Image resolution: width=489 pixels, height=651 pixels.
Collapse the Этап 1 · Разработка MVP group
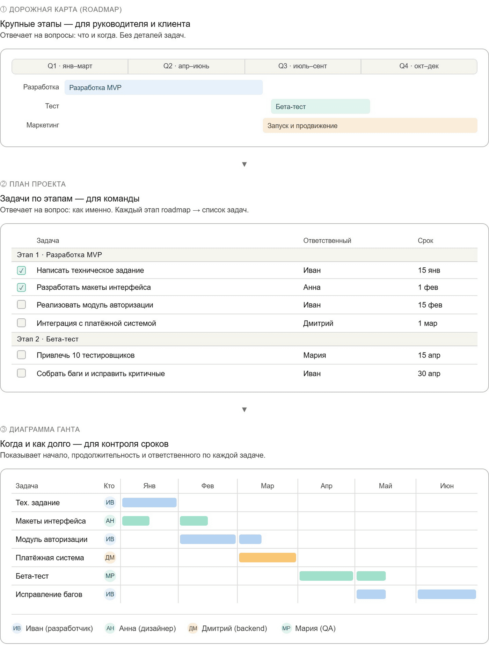click(245, 255)
